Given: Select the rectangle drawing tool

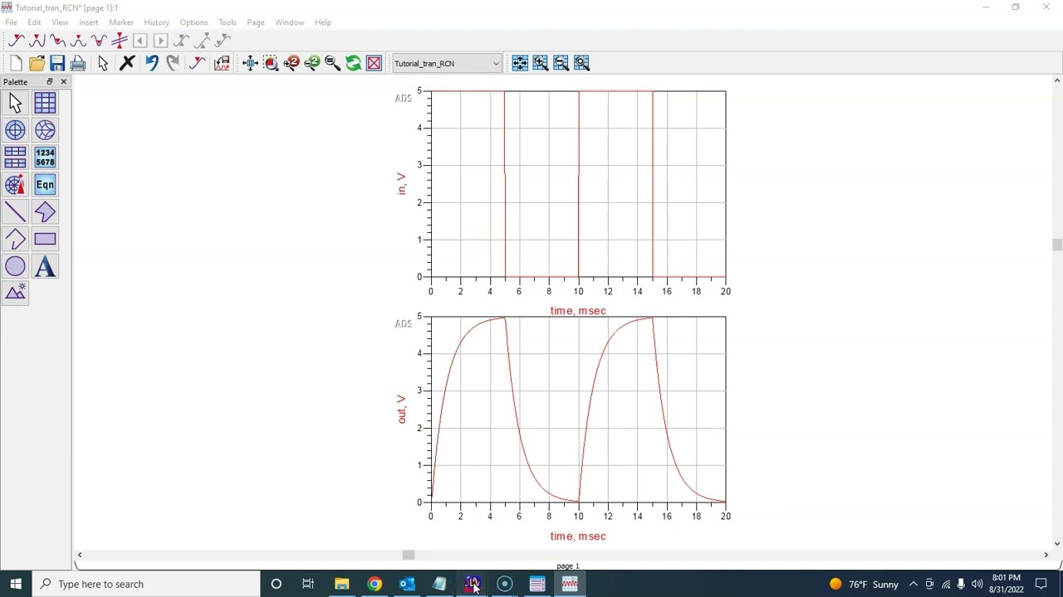Looking at the screenshot, I should pos(45,240).
